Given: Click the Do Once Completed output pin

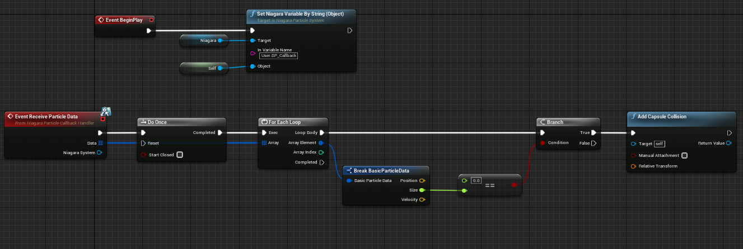Looking at the screenshot, I should [220, 133].
